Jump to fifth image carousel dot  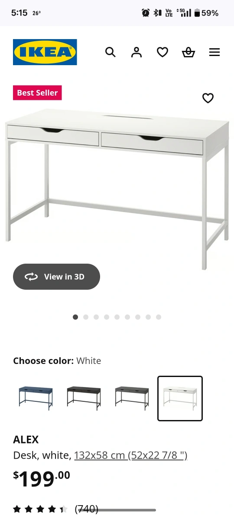coord(117,317)
